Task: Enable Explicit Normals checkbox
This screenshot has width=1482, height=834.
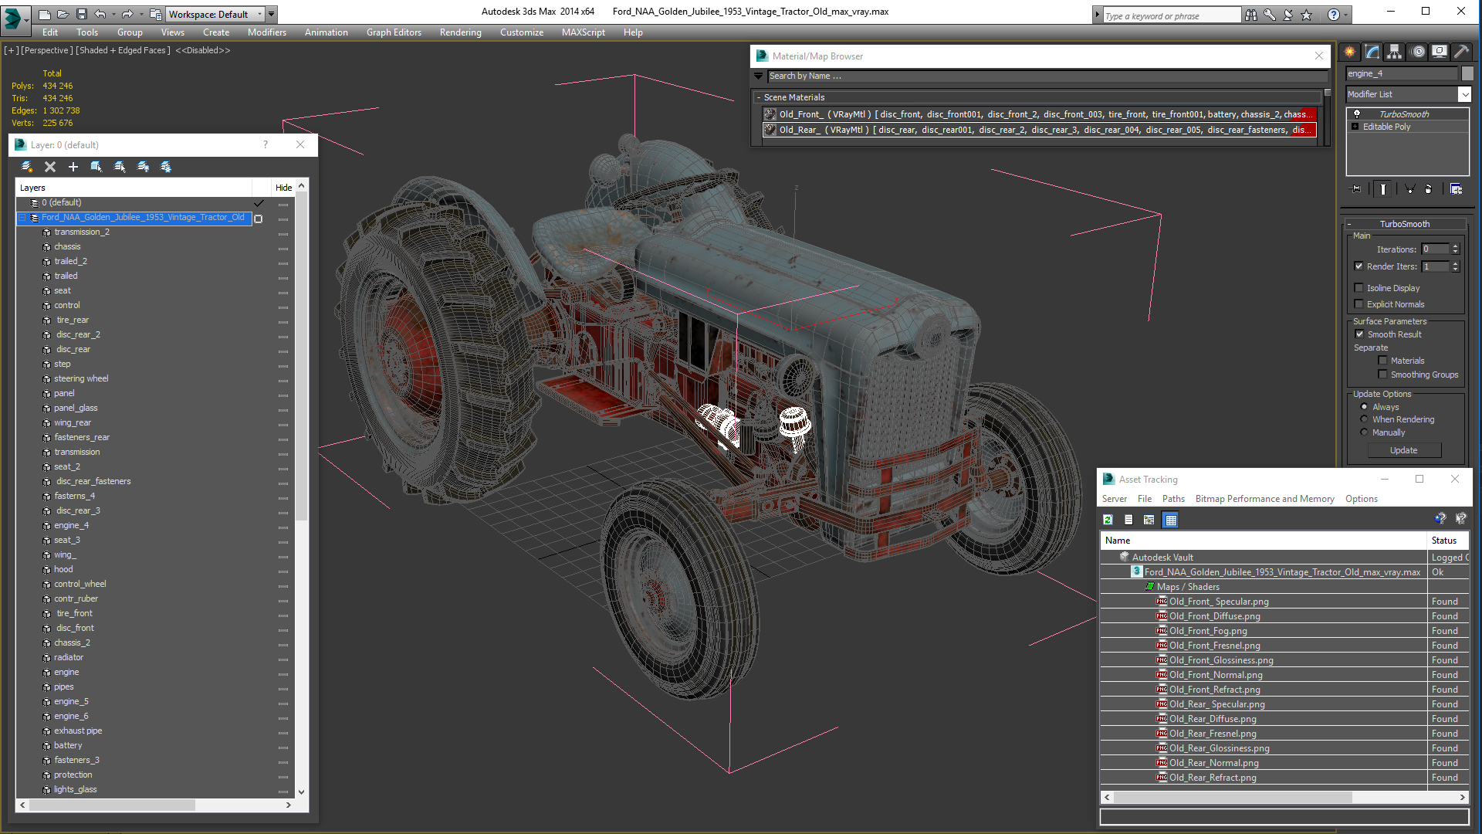Action: [1359, 304]
